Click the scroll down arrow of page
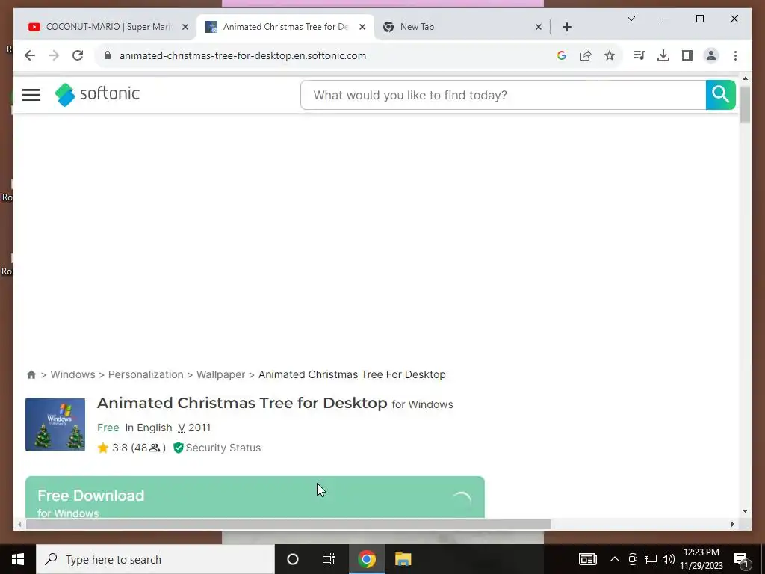This screenshot has height=574, width=765. [x=745, y=511]
